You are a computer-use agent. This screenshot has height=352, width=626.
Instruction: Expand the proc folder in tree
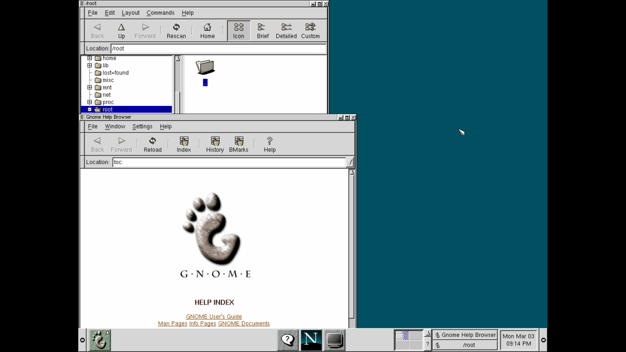90,102
